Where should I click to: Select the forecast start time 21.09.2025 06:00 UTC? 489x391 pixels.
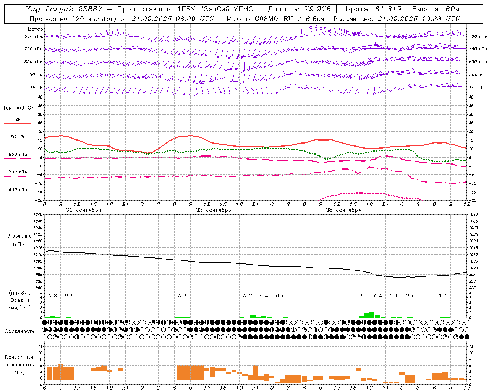(x=173, y=19)
